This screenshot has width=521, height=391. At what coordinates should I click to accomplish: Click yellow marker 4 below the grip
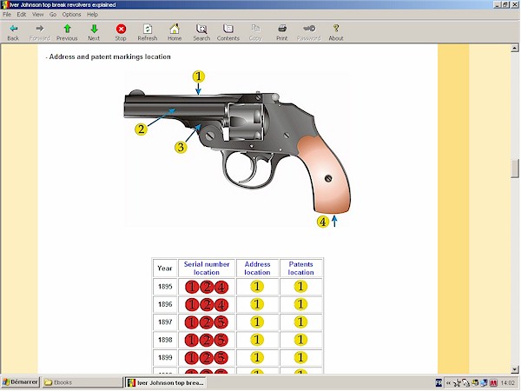click(x=323, y=222)
